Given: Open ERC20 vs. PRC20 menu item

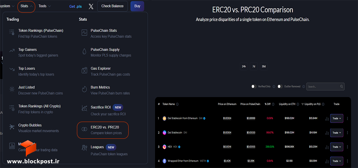Looking at the screenshot, I should pyautogui.click(x=103, y=130).
